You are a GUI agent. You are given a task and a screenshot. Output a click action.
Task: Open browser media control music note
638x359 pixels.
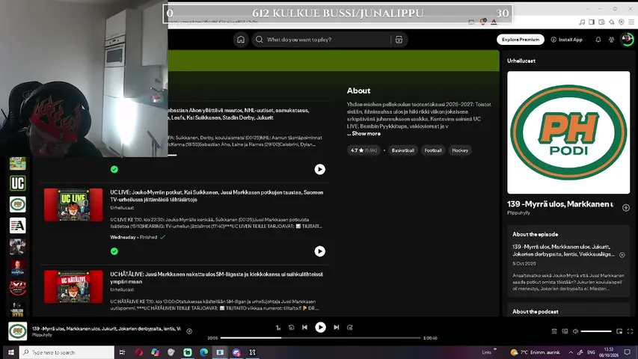(x=582, y=22)
